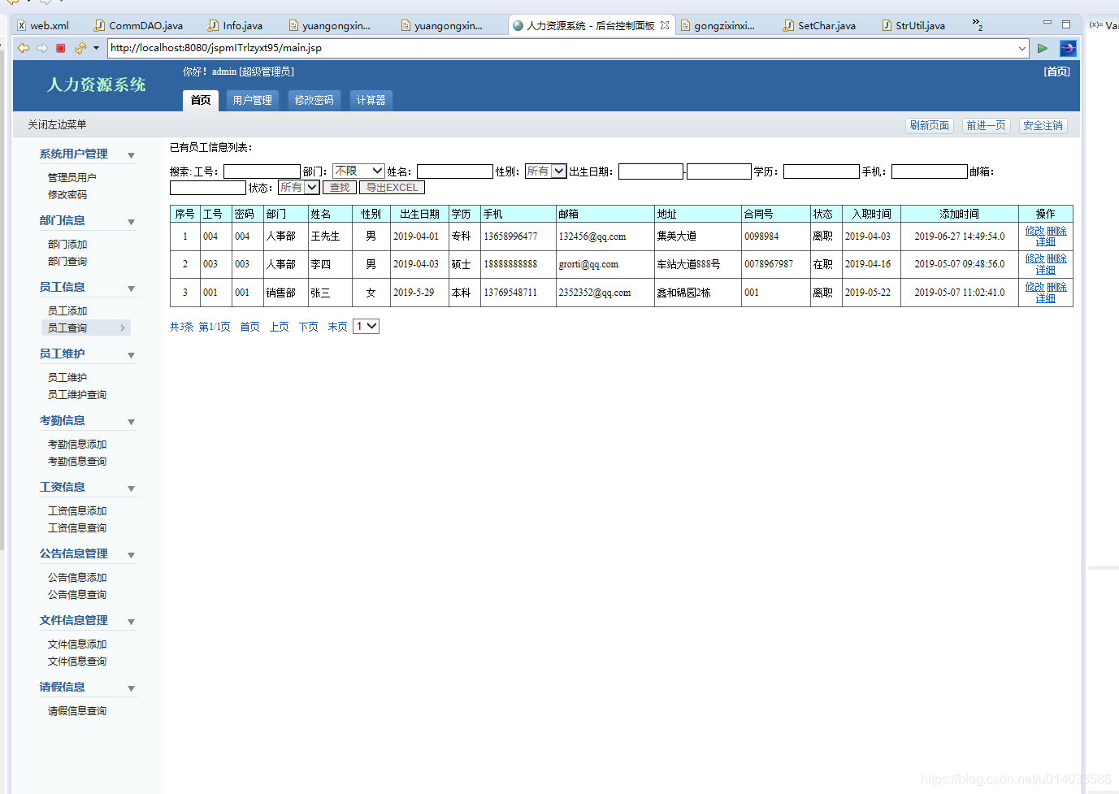Click the 学历 search input field
This screenshot has width=1119, height=794.
pyautogui.click(x=821, y=171)
